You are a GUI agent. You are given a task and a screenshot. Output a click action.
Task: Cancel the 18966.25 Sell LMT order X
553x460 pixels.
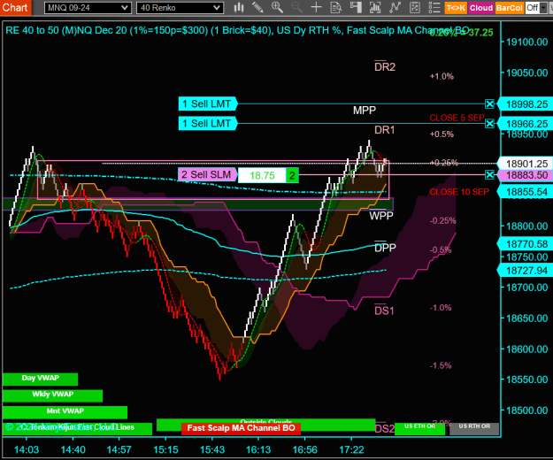pyautogui.click(x=489, y=123)
